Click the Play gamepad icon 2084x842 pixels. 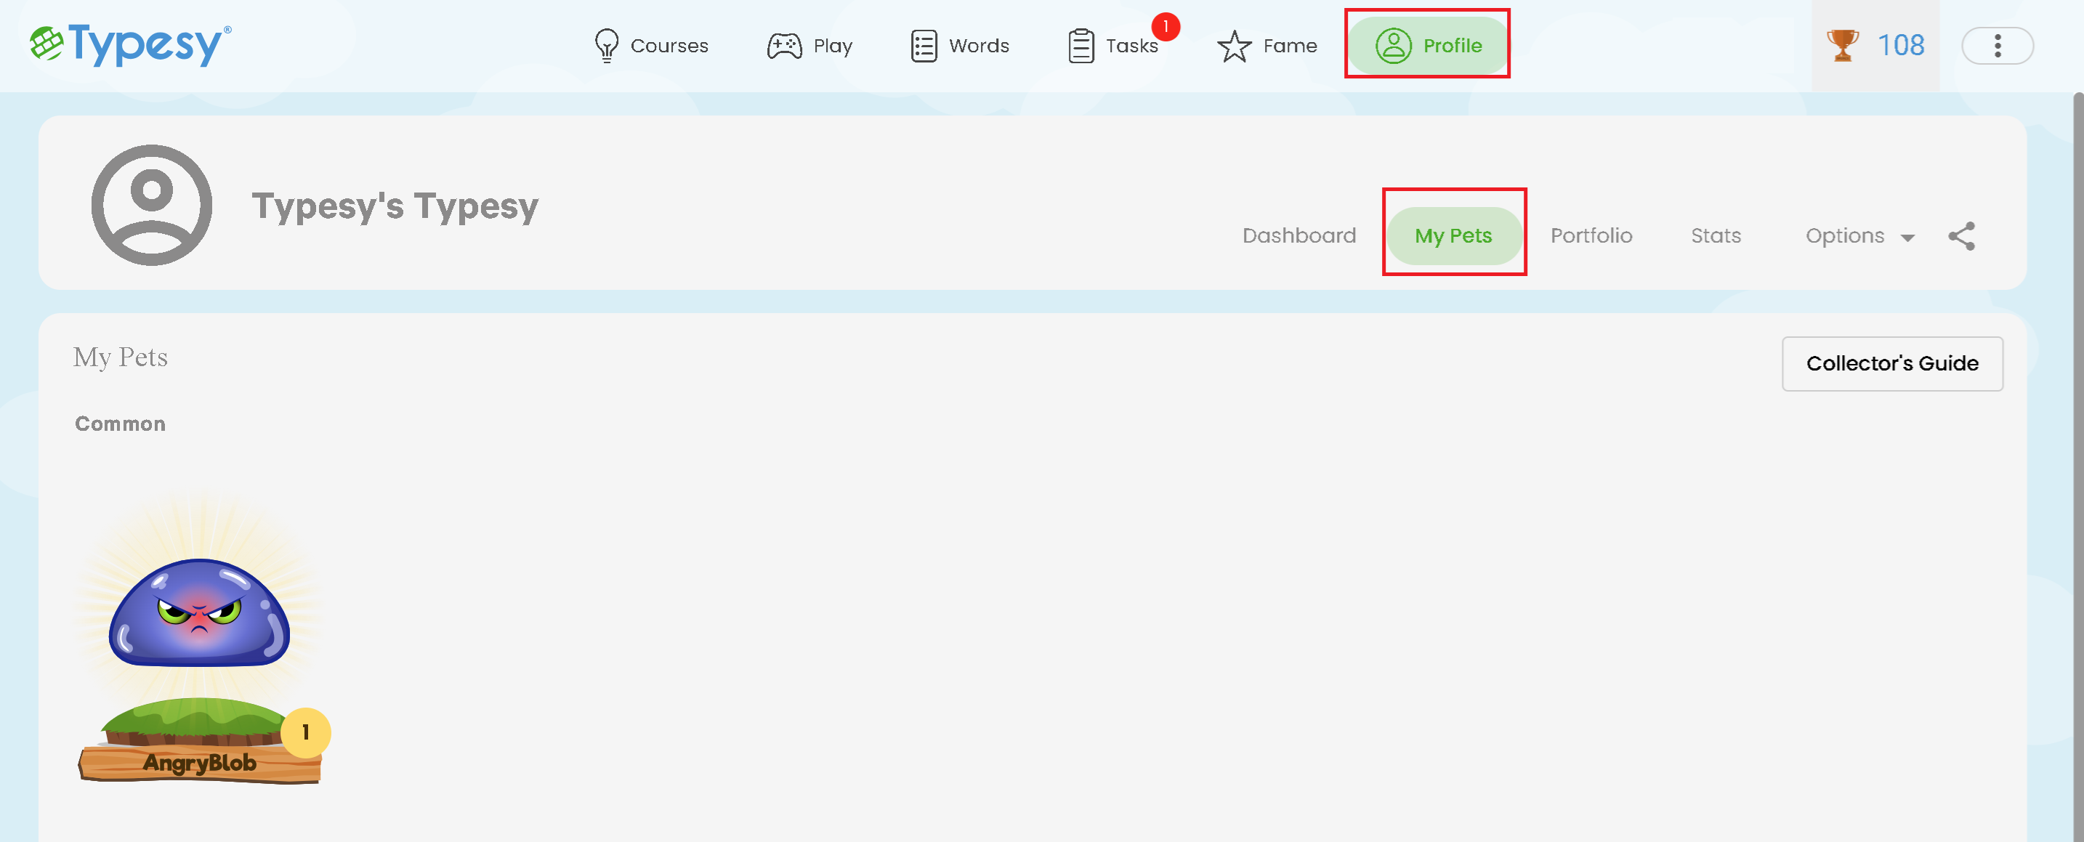[x=783, y=45]
